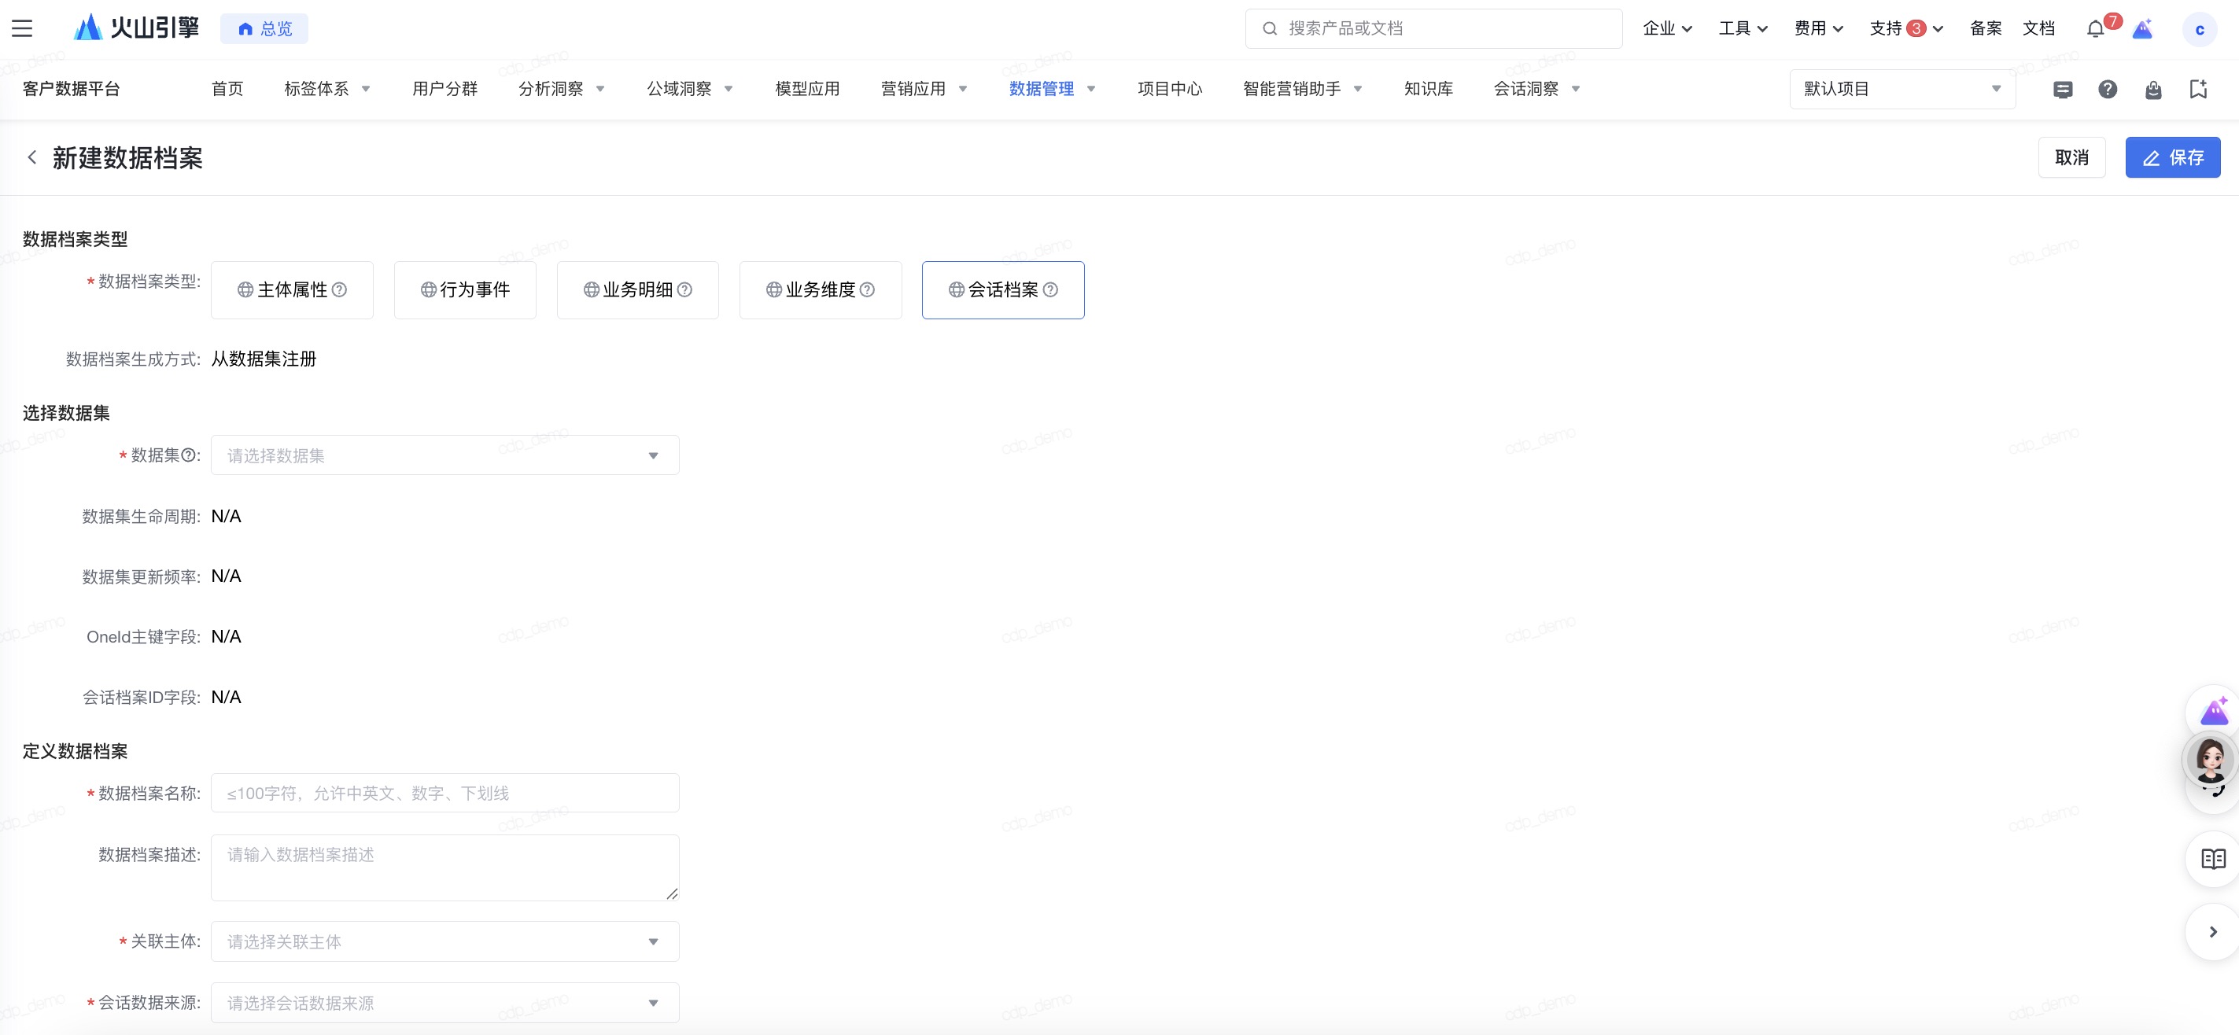Expand the 默认项目 project selector

[x=1901, y=90]
